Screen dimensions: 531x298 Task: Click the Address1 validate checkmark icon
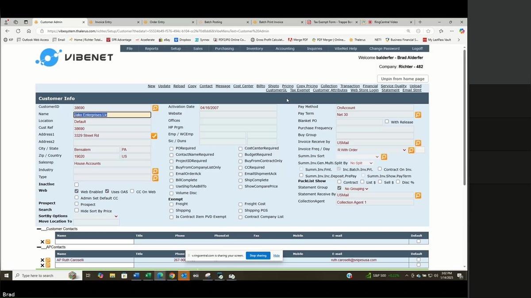[154, 136]
